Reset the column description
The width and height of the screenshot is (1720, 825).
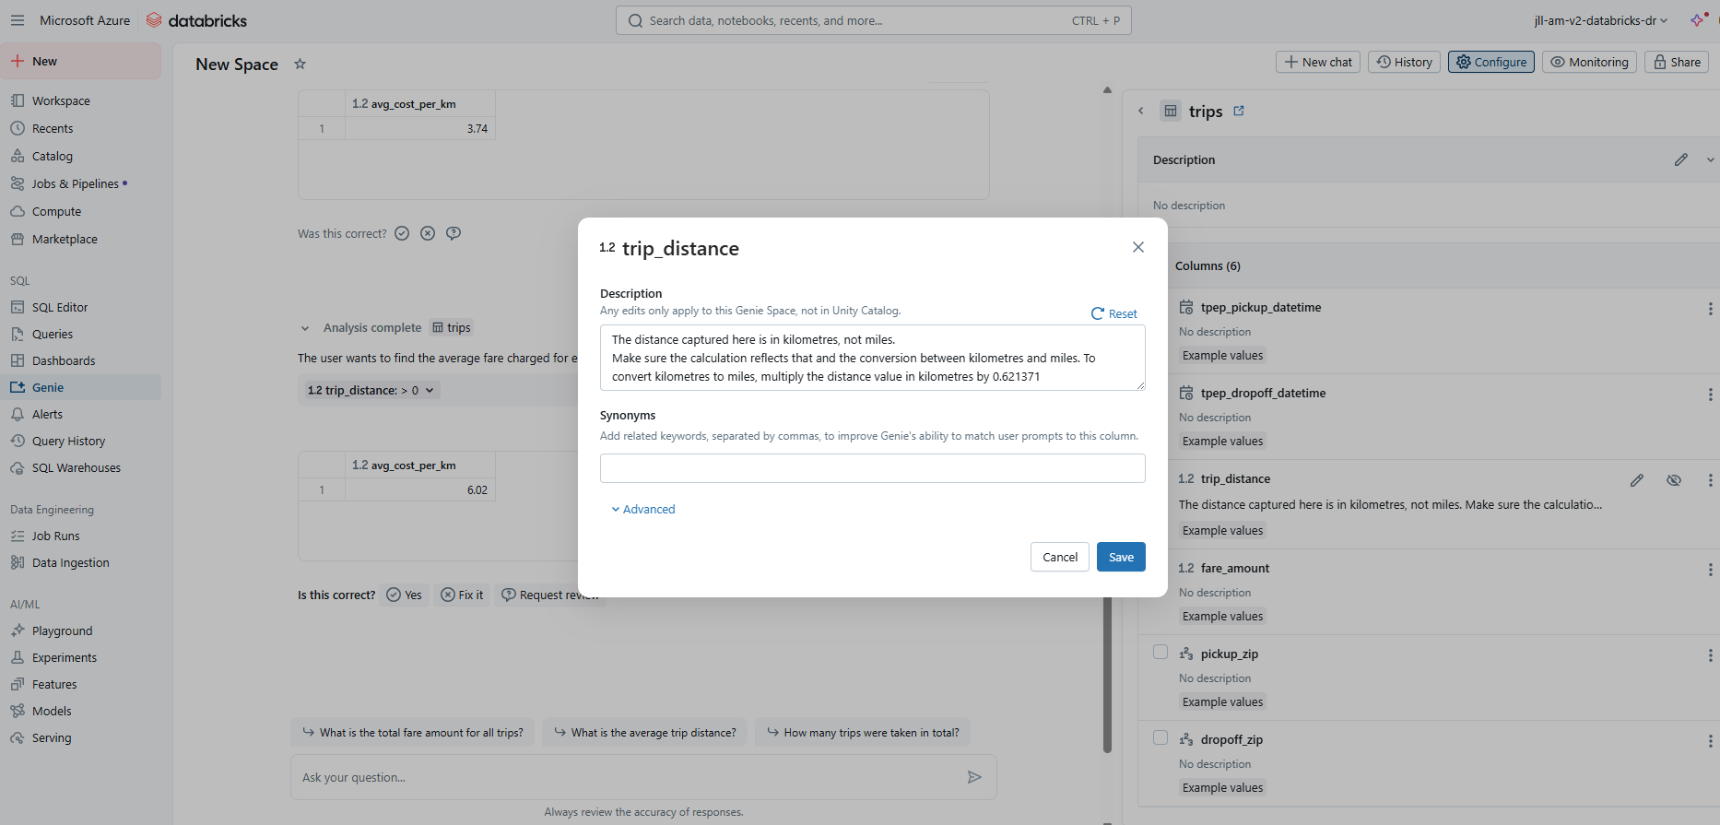click(x=1114, y=313)
